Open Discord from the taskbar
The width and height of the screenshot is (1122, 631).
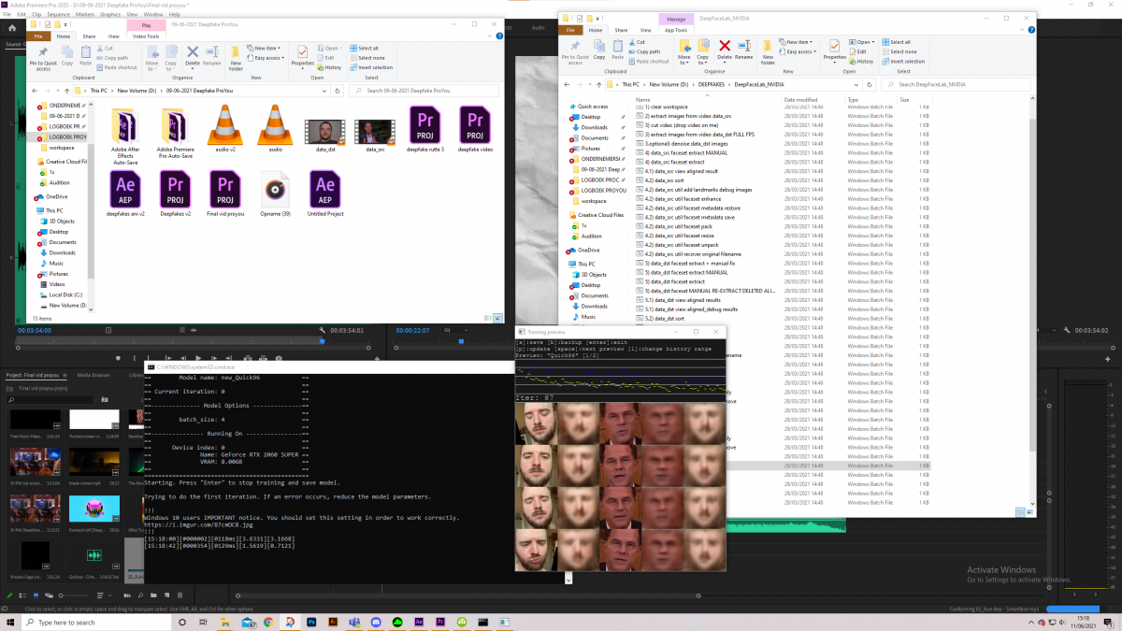pos(376,622)
